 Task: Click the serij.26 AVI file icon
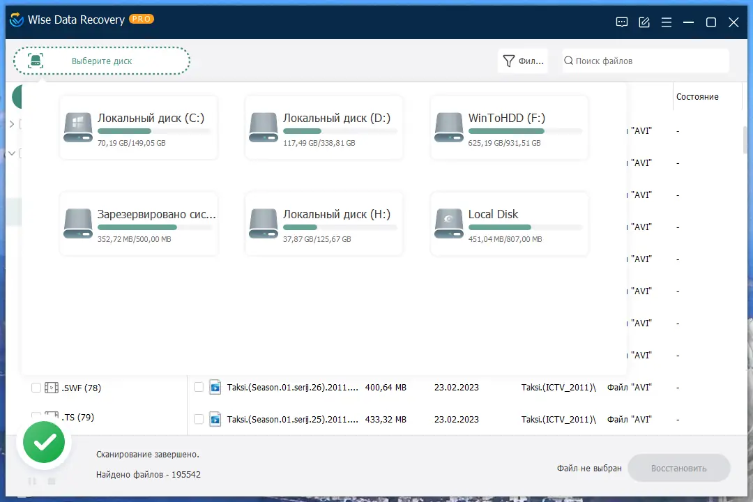(215, 387)
